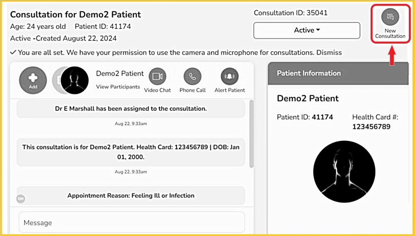The height and width of the screenshot is (236, 415).
Task: Click the participant avatar thumbnail in header
Action: [x=74, y=80]
